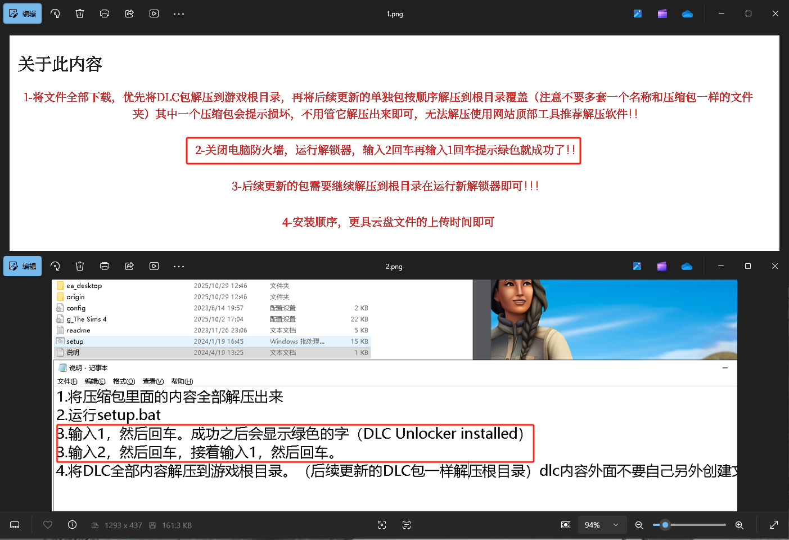Open the image info panel
The image size is (789, 540).
tap(72, 525)
